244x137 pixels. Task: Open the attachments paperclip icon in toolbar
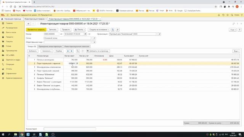(117, 30)
